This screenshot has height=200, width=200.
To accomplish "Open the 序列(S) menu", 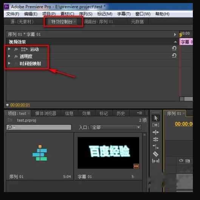I will coord(85,14).
